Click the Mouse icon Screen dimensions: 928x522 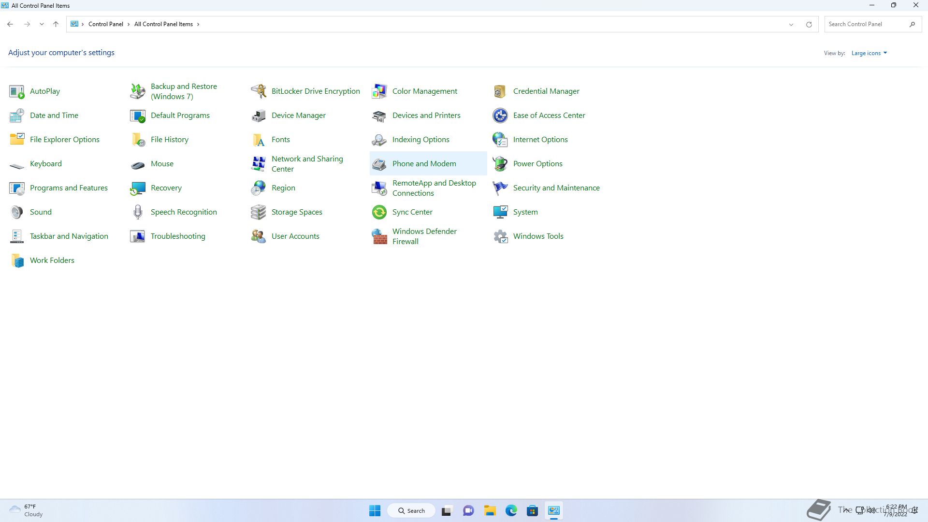[x=138, y=165]
